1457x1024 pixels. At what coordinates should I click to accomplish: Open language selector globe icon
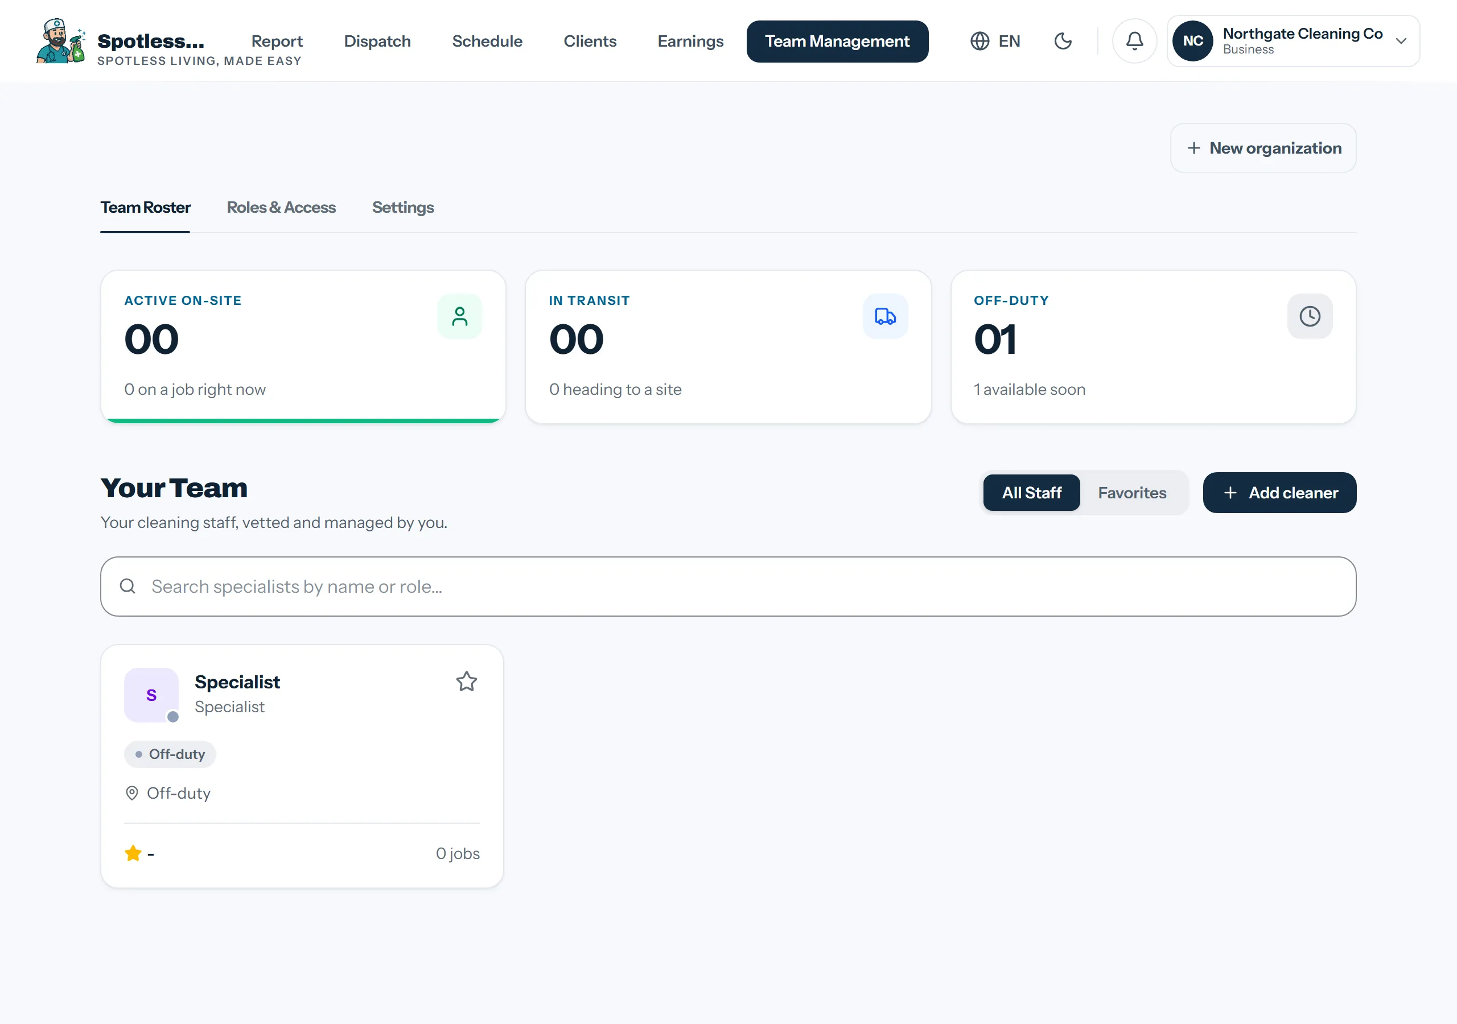coord(980,41)
